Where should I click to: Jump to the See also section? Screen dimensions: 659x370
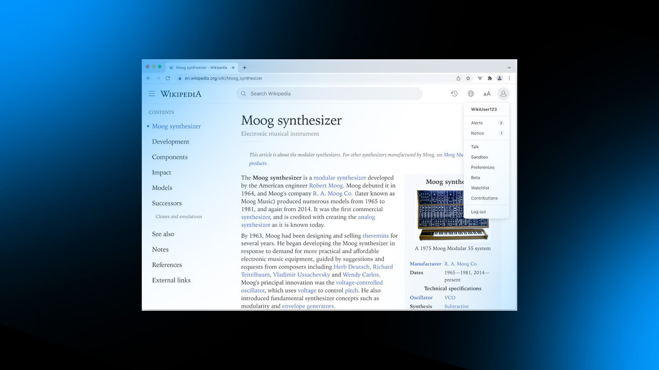(163, 234)
